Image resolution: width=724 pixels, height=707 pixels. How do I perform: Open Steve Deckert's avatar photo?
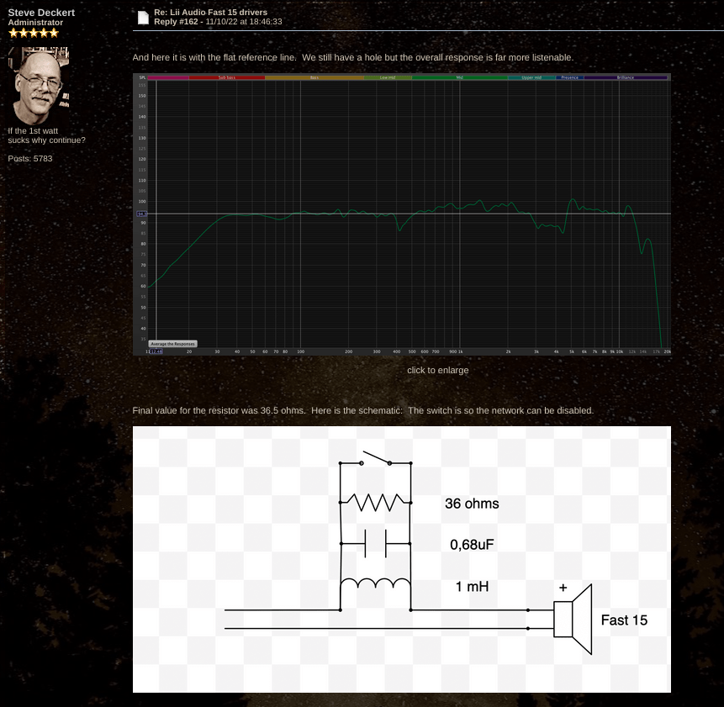coord(39,86)
